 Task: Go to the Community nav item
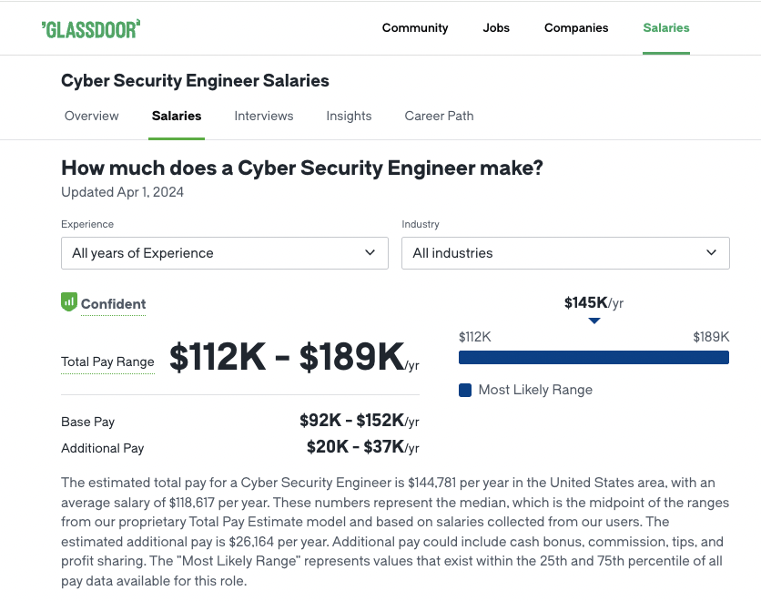coord(415,28)
